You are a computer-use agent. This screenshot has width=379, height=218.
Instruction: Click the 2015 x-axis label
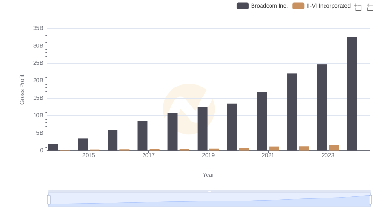[x=89, y=155]
